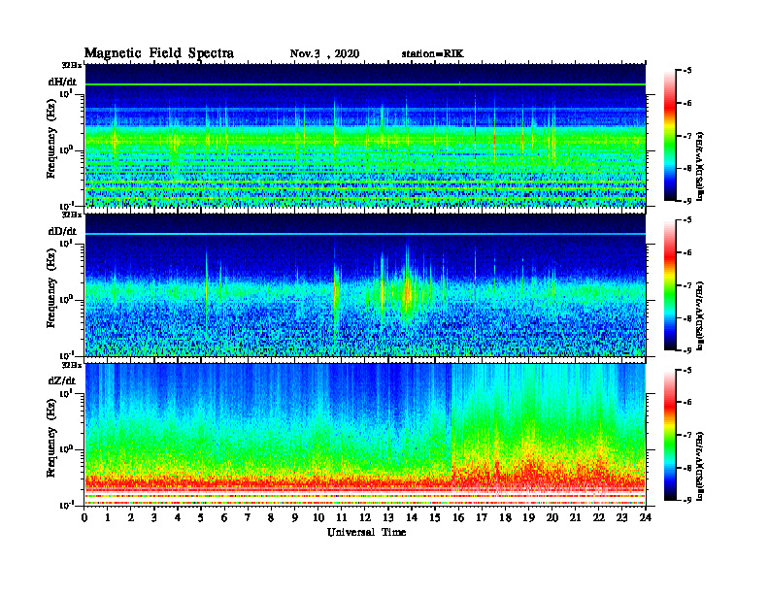Click the dZ/dt spectrogram plot area
769x594 pixels.
click(x=365, y=435)
